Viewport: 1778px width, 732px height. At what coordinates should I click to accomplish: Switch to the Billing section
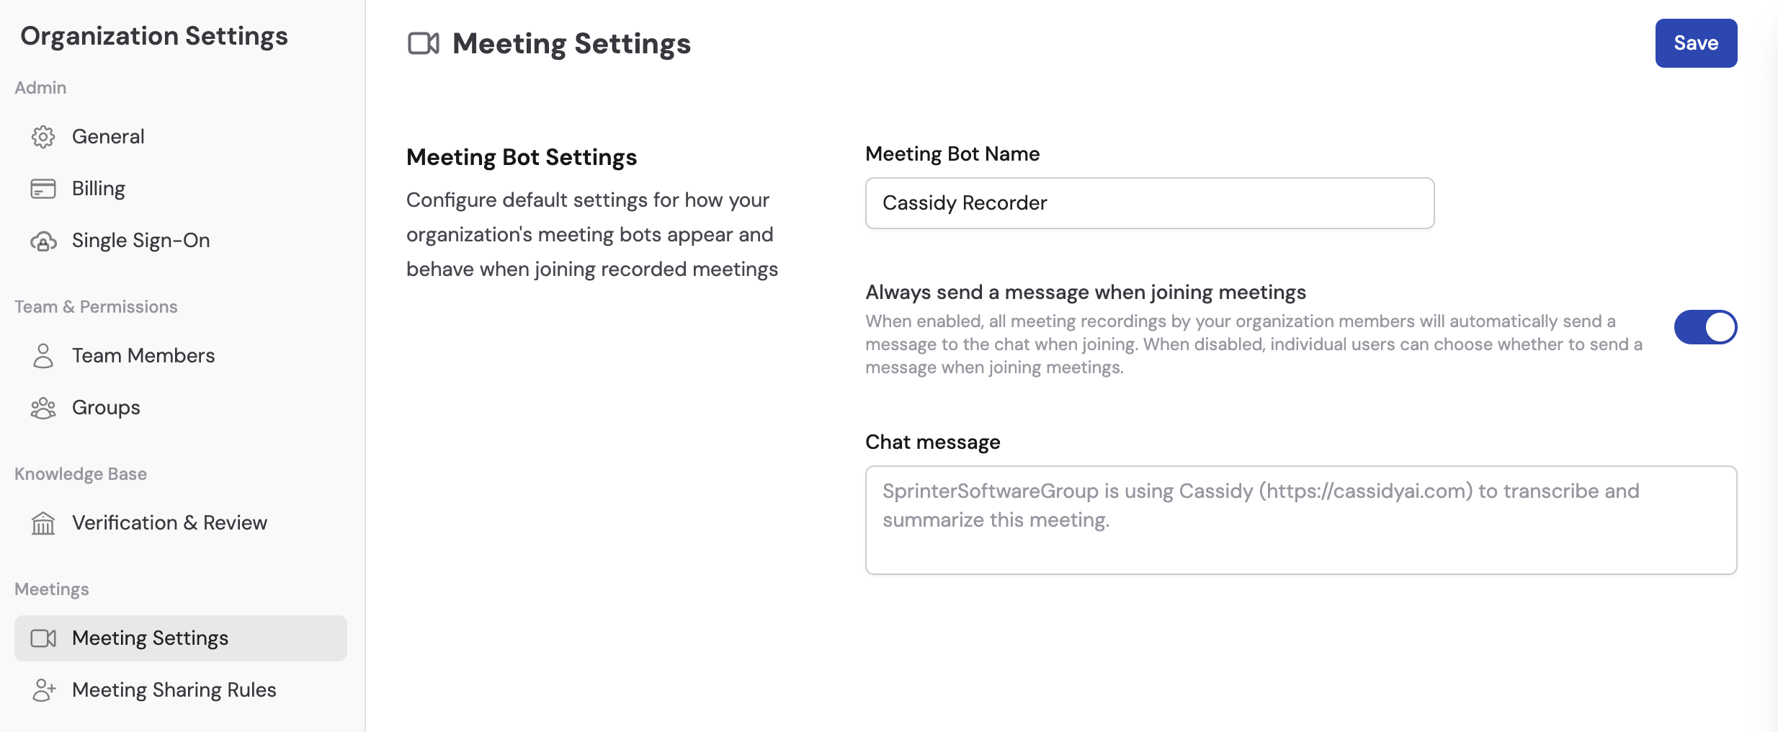(99, 189)
